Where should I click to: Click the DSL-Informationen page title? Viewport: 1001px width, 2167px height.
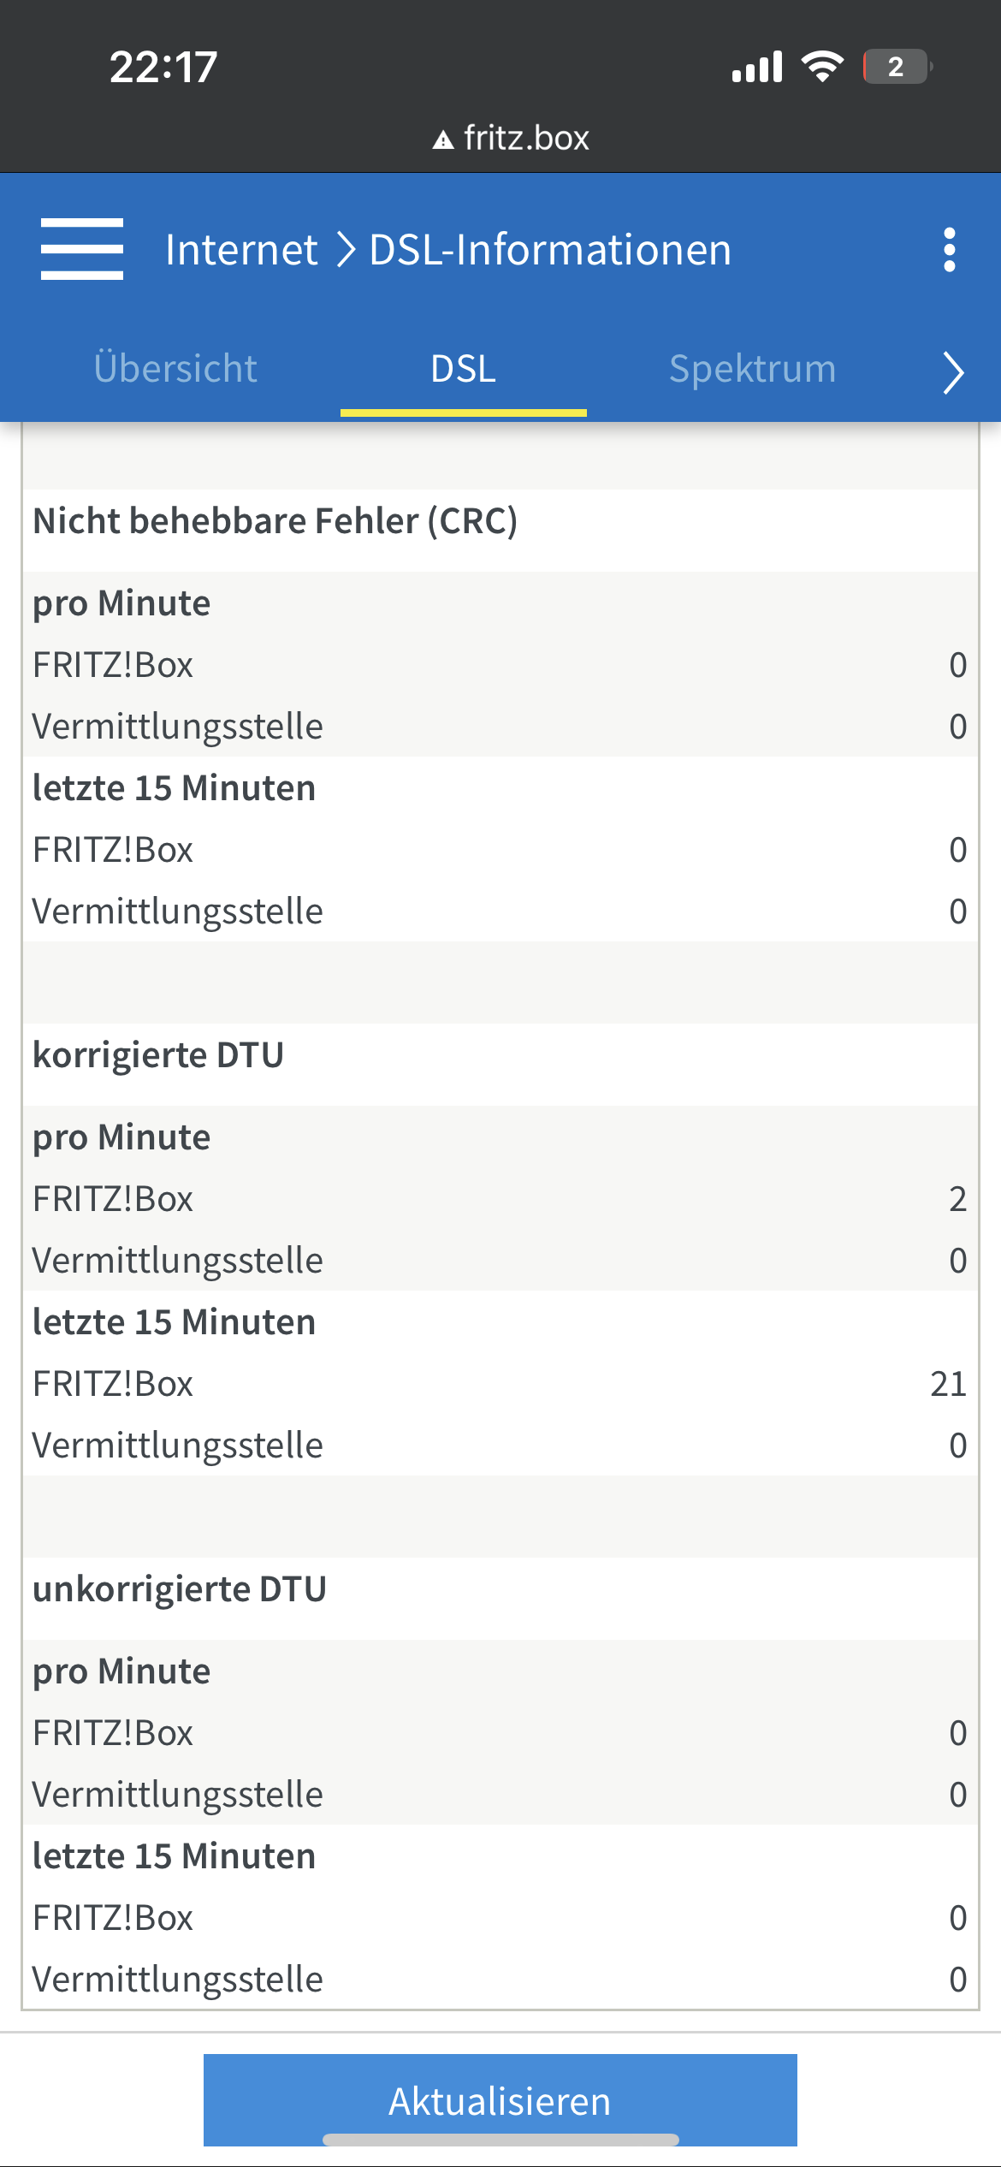tap(550, 250)
